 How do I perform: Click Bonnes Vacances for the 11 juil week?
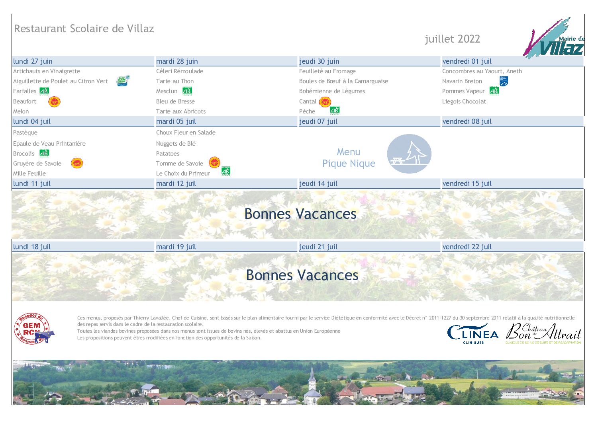(x=300, y=214)
